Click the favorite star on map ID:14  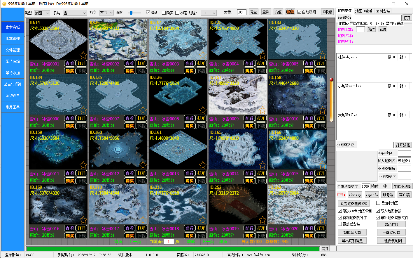coord(83,55)
